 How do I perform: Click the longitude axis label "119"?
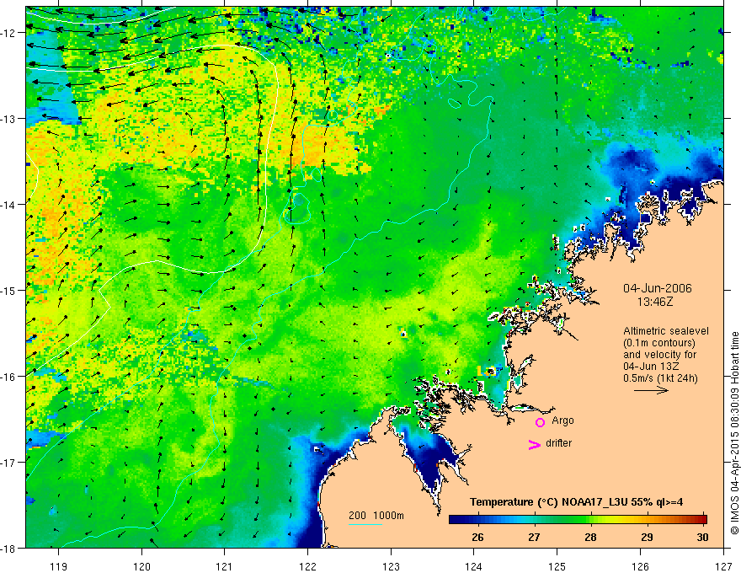click(58, 566)
